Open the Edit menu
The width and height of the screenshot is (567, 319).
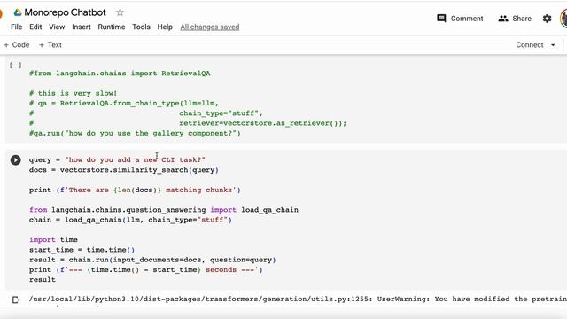pyautogui.click(x=35, y=27)
